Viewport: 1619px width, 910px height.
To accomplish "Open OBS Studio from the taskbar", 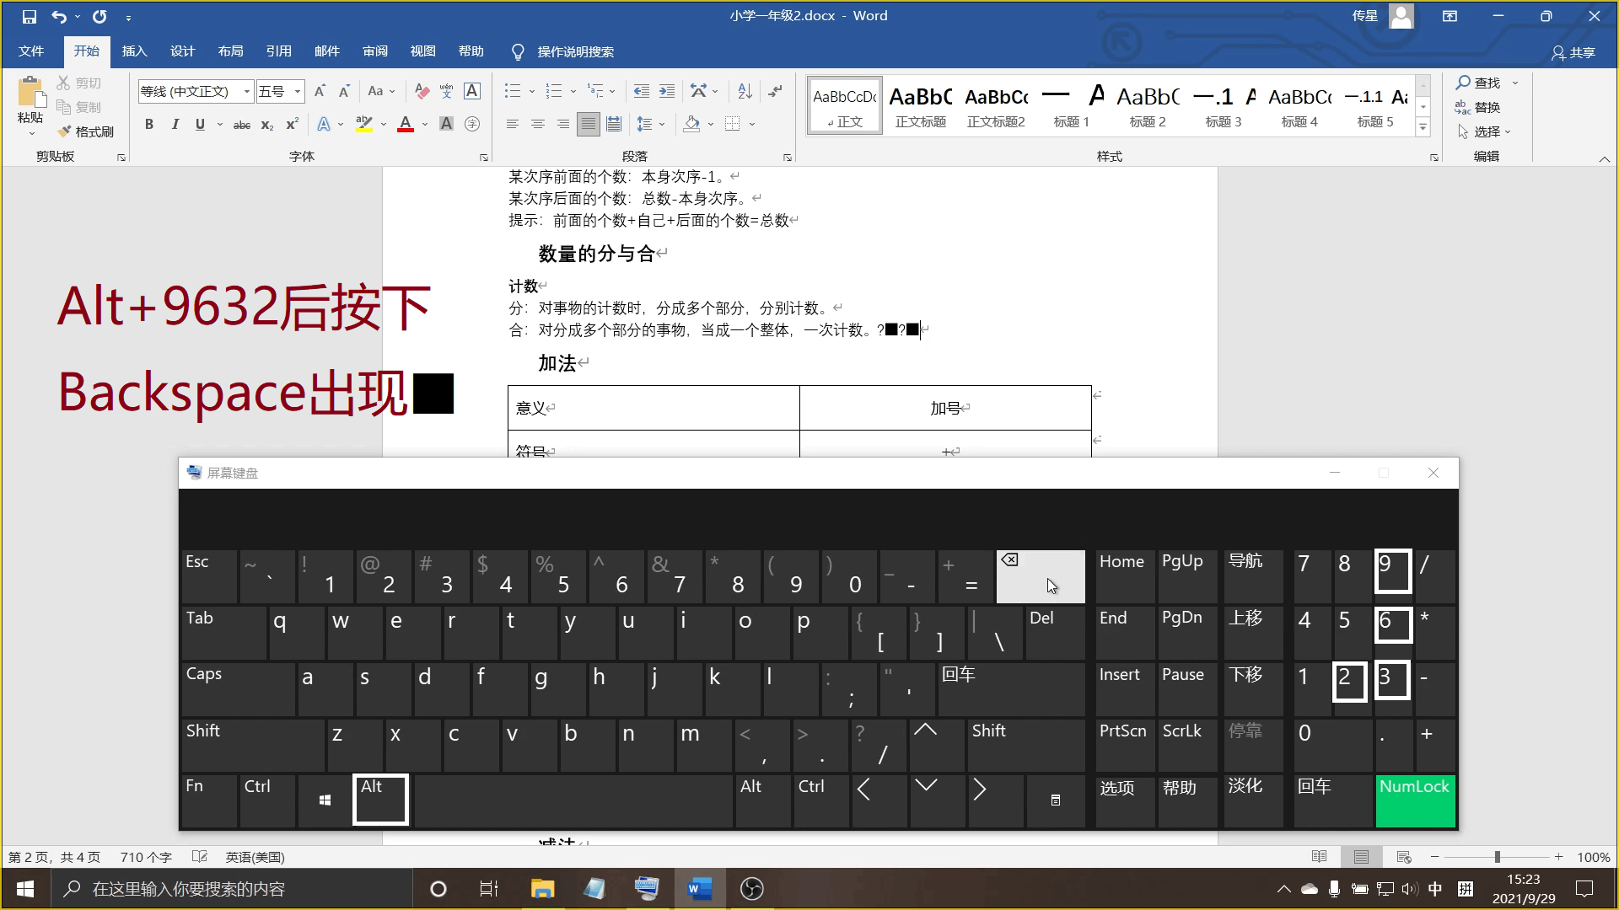I will [750, 888].
